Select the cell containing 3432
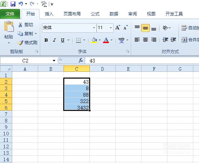The width and height of the screenshot is (199, 163). pos(77,107)
